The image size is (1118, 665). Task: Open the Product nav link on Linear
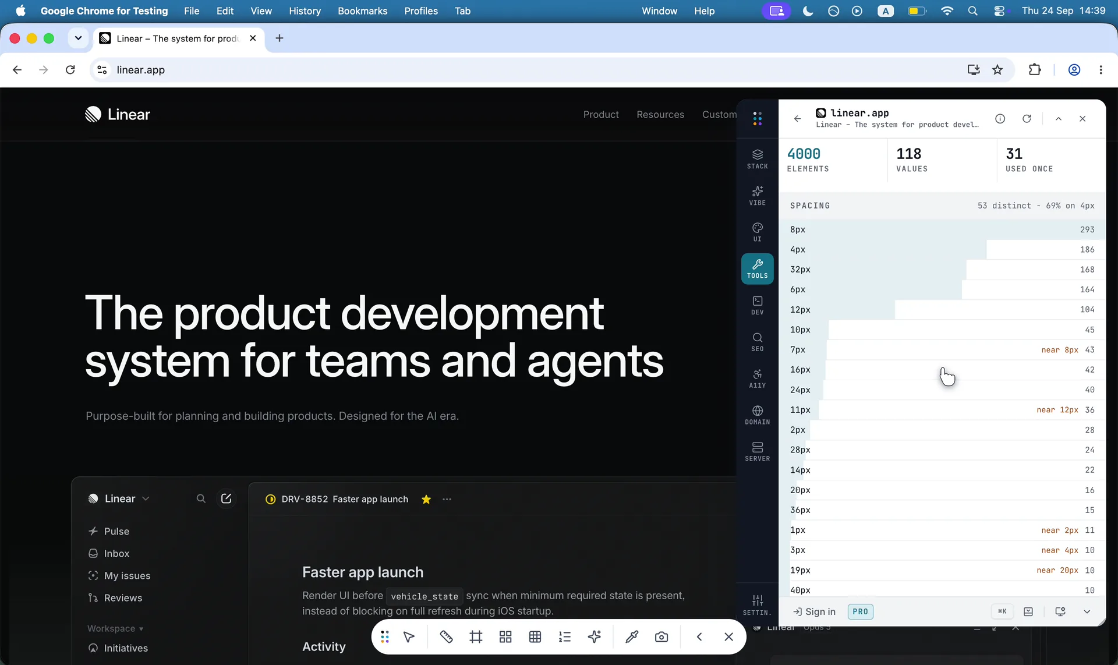[601, 115]
